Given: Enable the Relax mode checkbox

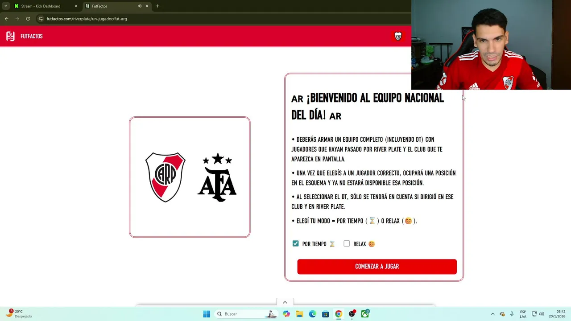Looking at the screenshot, I should click(x=347, y=243).
